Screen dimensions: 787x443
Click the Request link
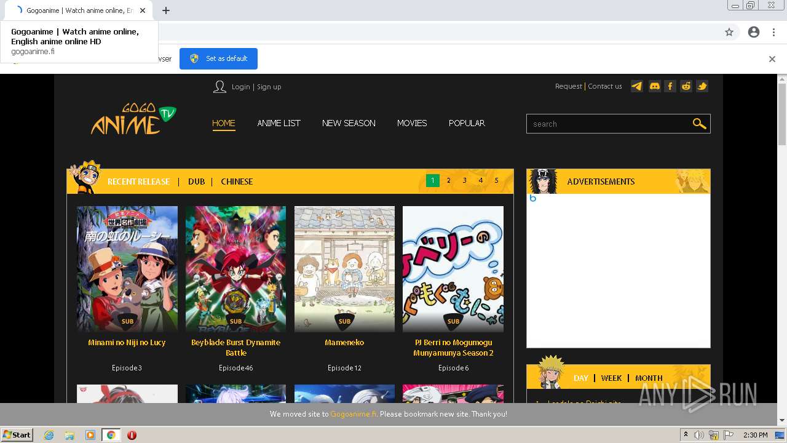point(568,86)
